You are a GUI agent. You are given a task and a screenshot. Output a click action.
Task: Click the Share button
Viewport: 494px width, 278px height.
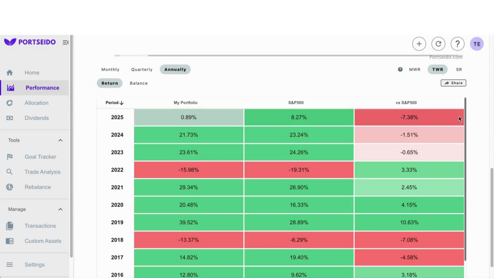coord(453,83)
